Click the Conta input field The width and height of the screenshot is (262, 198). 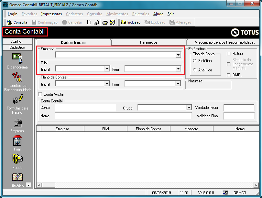coord(85,108)
